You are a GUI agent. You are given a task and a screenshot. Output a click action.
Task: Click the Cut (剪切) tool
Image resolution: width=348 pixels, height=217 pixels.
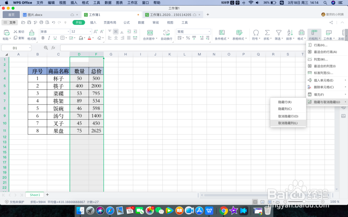pyautogui.click(x=19, y=32)
